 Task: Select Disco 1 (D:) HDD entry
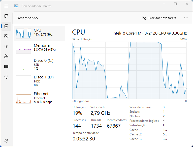tap(39, 81)
